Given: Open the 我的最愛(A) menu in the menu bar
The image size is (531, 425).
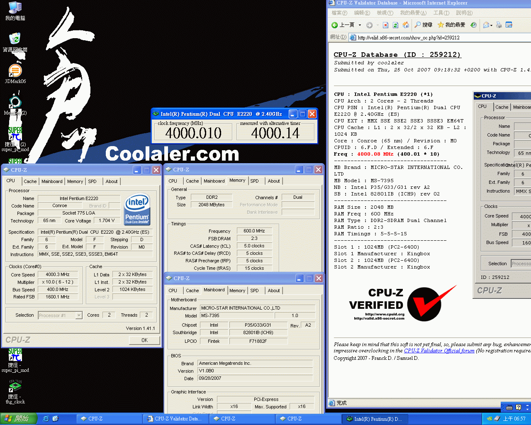Looking at the screenshot, I should 413,13.
